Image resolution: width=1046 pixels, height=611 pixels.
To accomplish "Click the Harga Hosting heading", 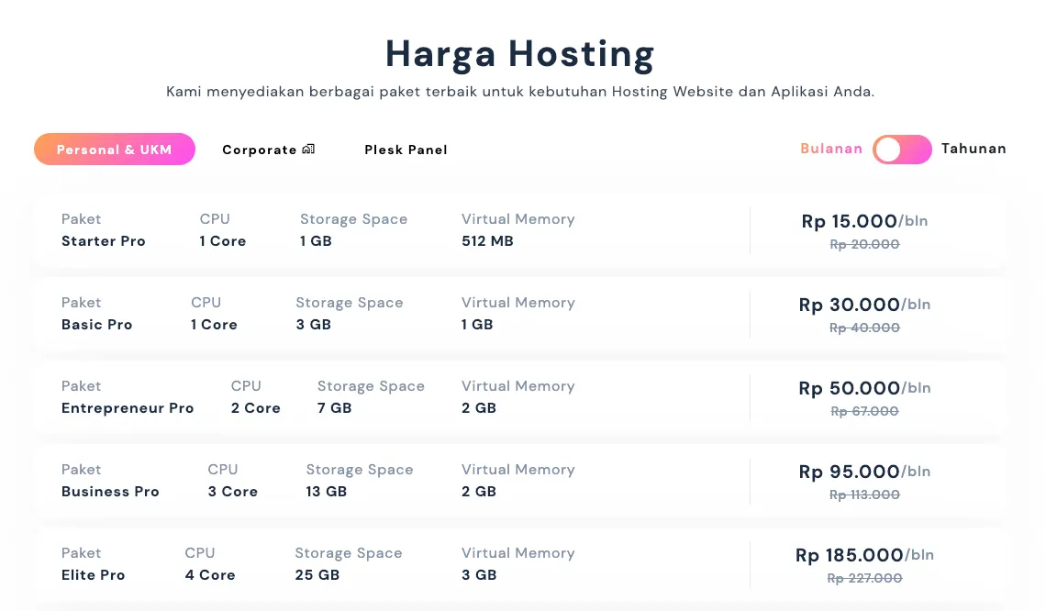I will point(519,53).
